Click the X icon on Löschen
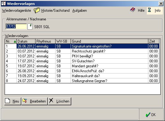 pyautogui.click(x=51, y=101)
